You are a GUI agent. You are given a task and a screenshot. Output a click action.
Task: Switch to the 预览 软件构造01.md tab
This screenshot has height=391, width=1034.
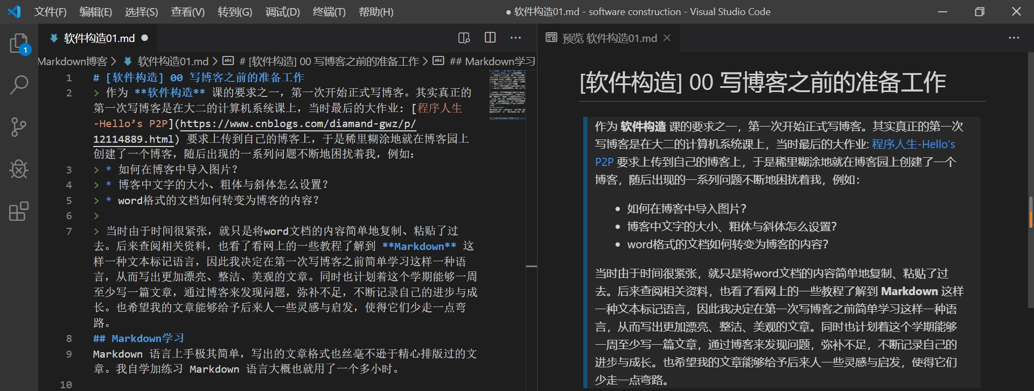609,38
